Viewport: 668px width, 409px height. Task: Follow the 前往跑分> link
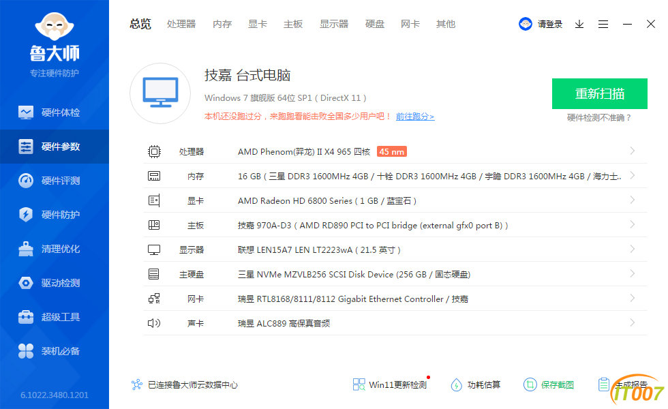[415, 117]
